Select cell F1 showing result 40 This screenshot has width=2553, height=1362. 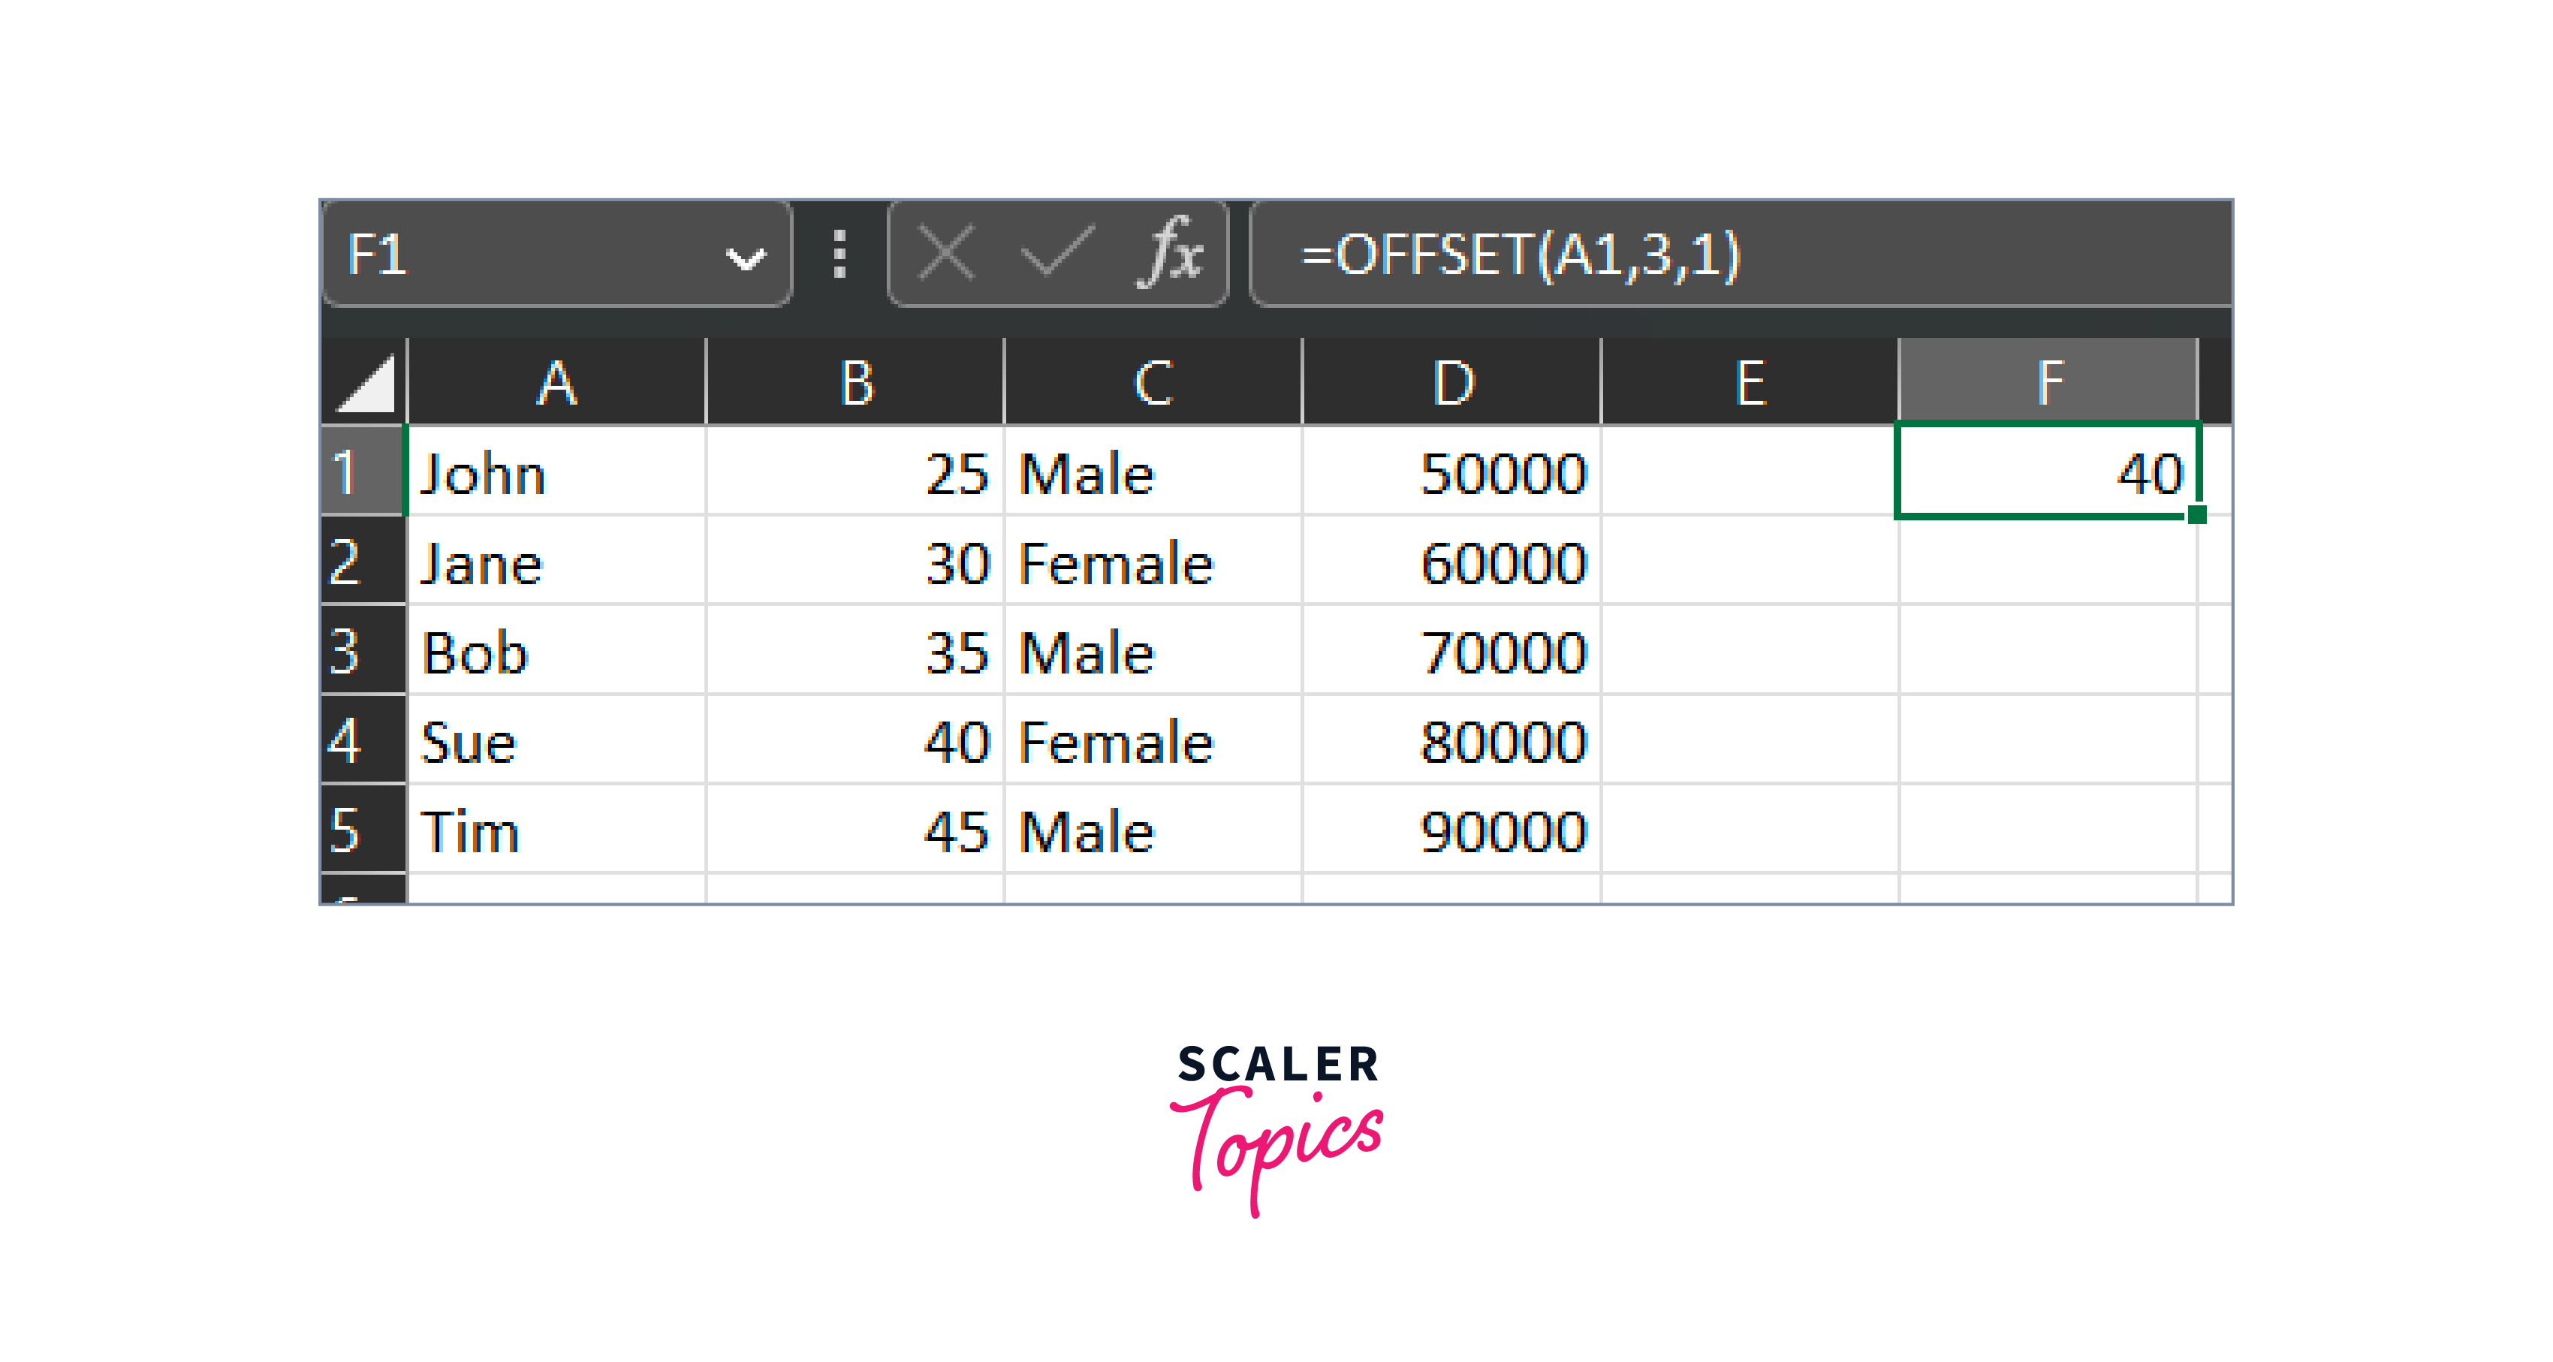click(x=2045, y=472)
